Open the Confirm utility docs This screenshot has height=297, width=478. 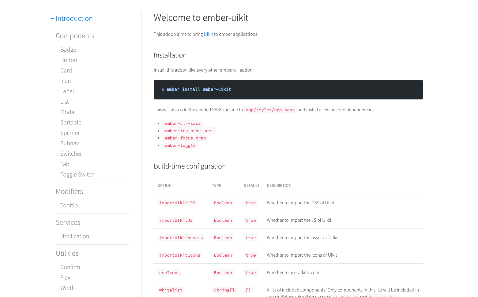coord(70,267)
